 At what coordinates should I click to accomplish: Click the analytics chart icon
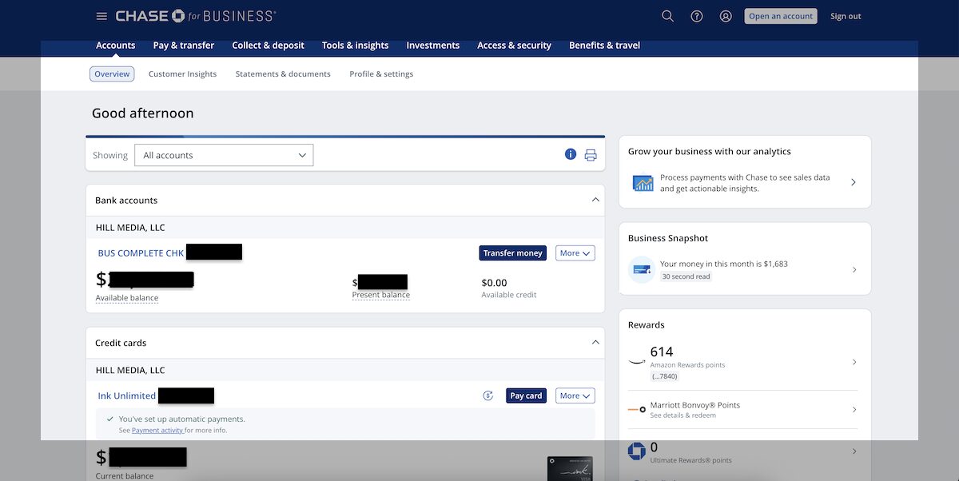tap(643, 183)
